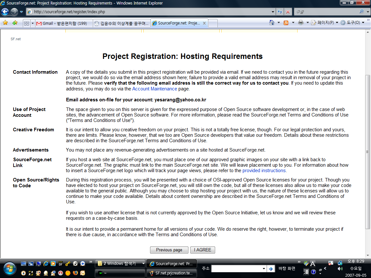Open the GIF clapperboard quick launch icon
Screen dimensions: 371x278
[61, 264]
